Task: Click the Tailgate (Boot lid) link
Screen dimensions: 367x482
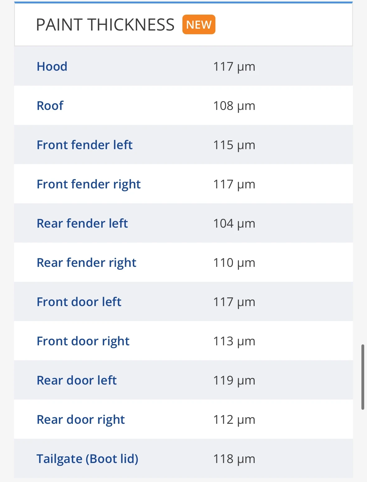Action: [87, 459]
